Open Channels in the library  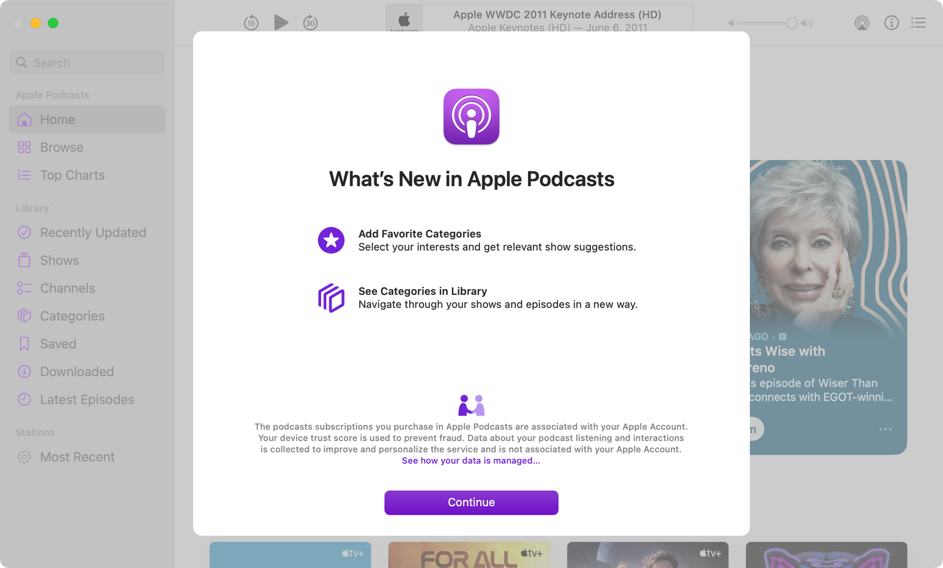pos(87,288)
